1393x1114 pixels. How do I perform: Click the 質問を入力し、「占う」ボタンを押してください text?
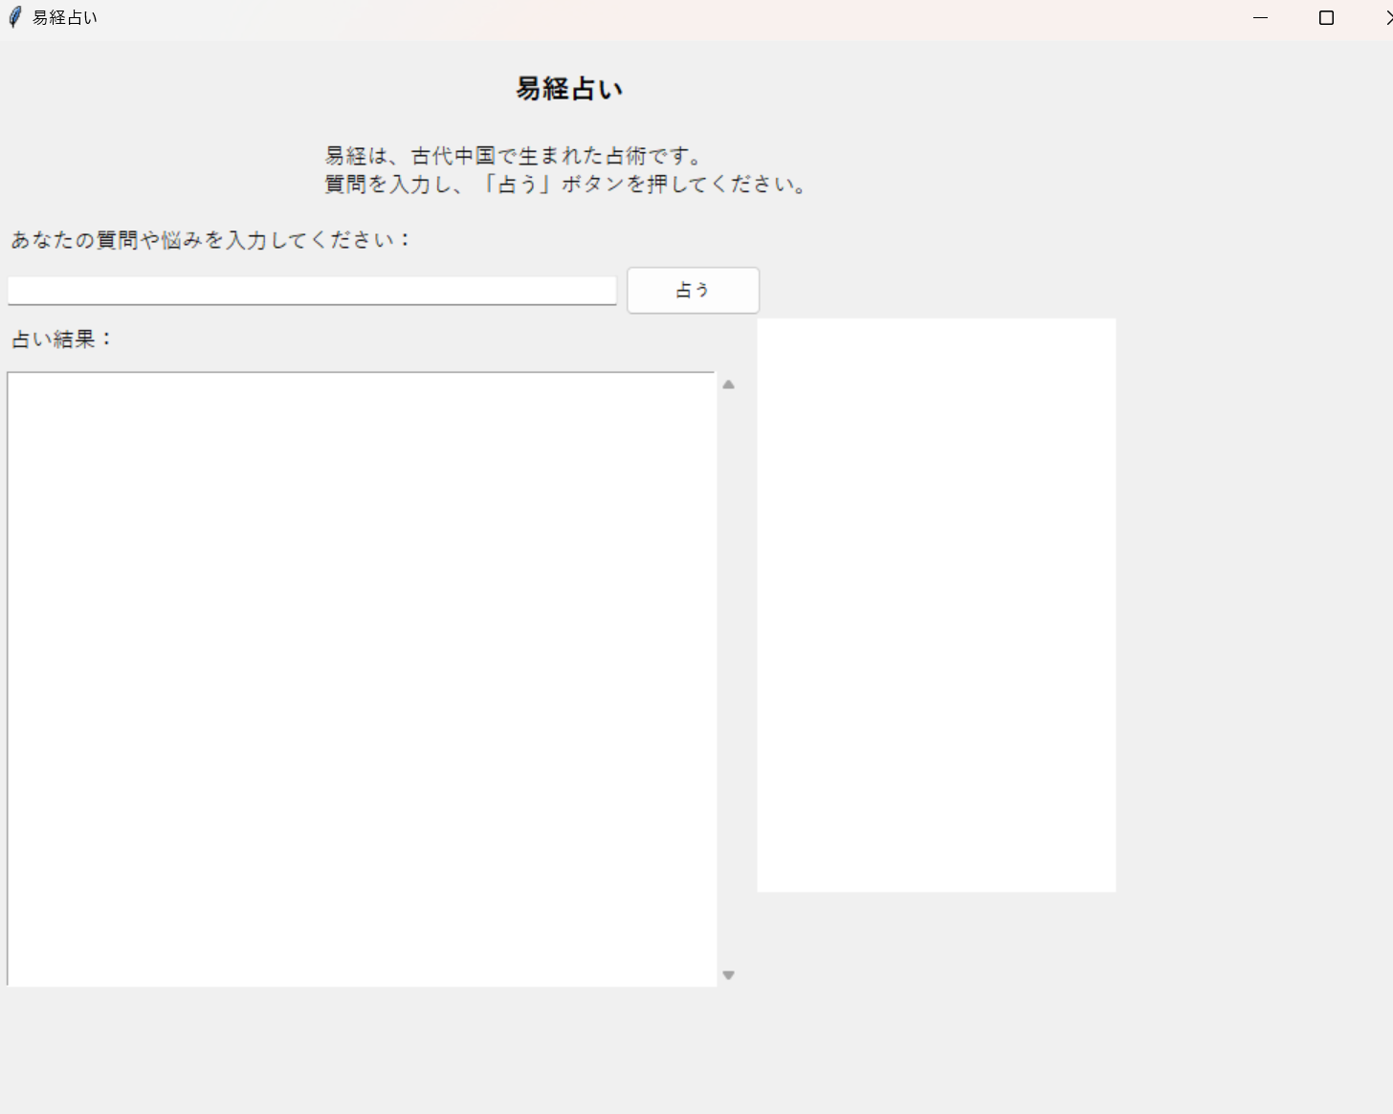566,185
